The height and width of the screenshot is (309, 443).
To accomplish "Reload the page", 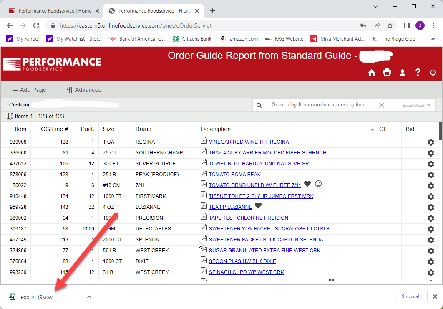I will (36, 26).
